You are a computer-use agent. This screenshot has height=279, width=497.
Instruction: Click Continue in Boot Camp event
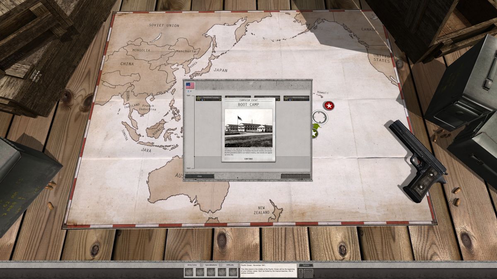(x=248, y=159)
